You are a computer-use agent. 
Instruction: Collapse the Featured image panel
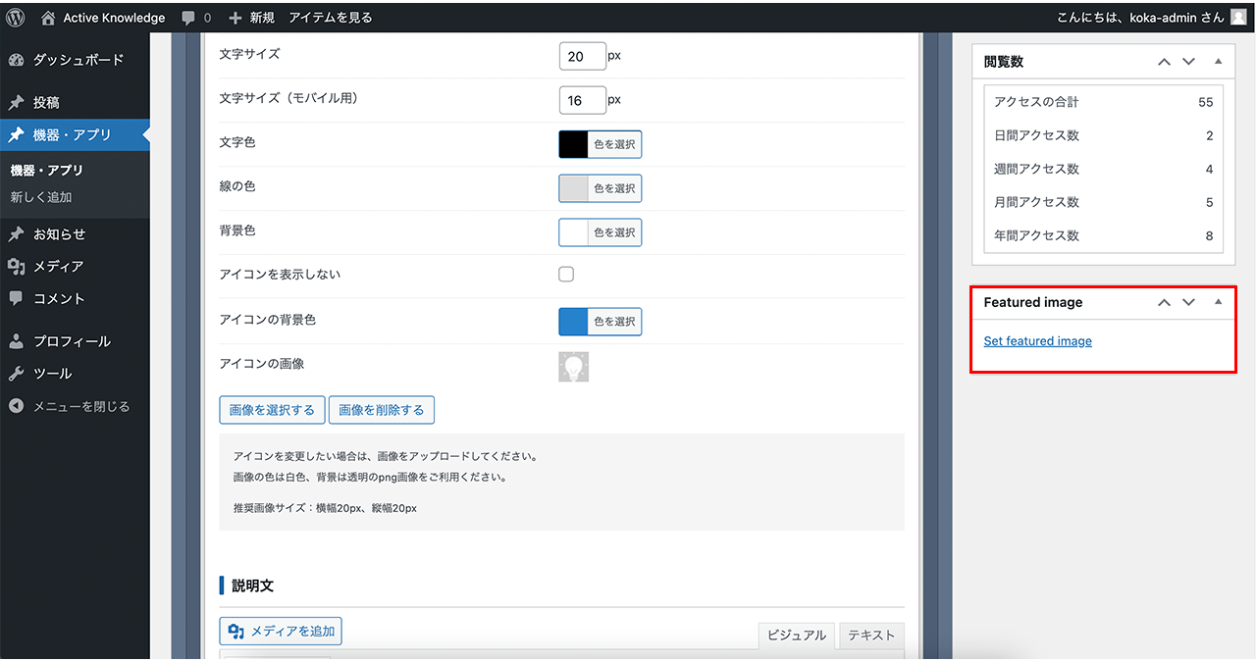click(1218, 302)
